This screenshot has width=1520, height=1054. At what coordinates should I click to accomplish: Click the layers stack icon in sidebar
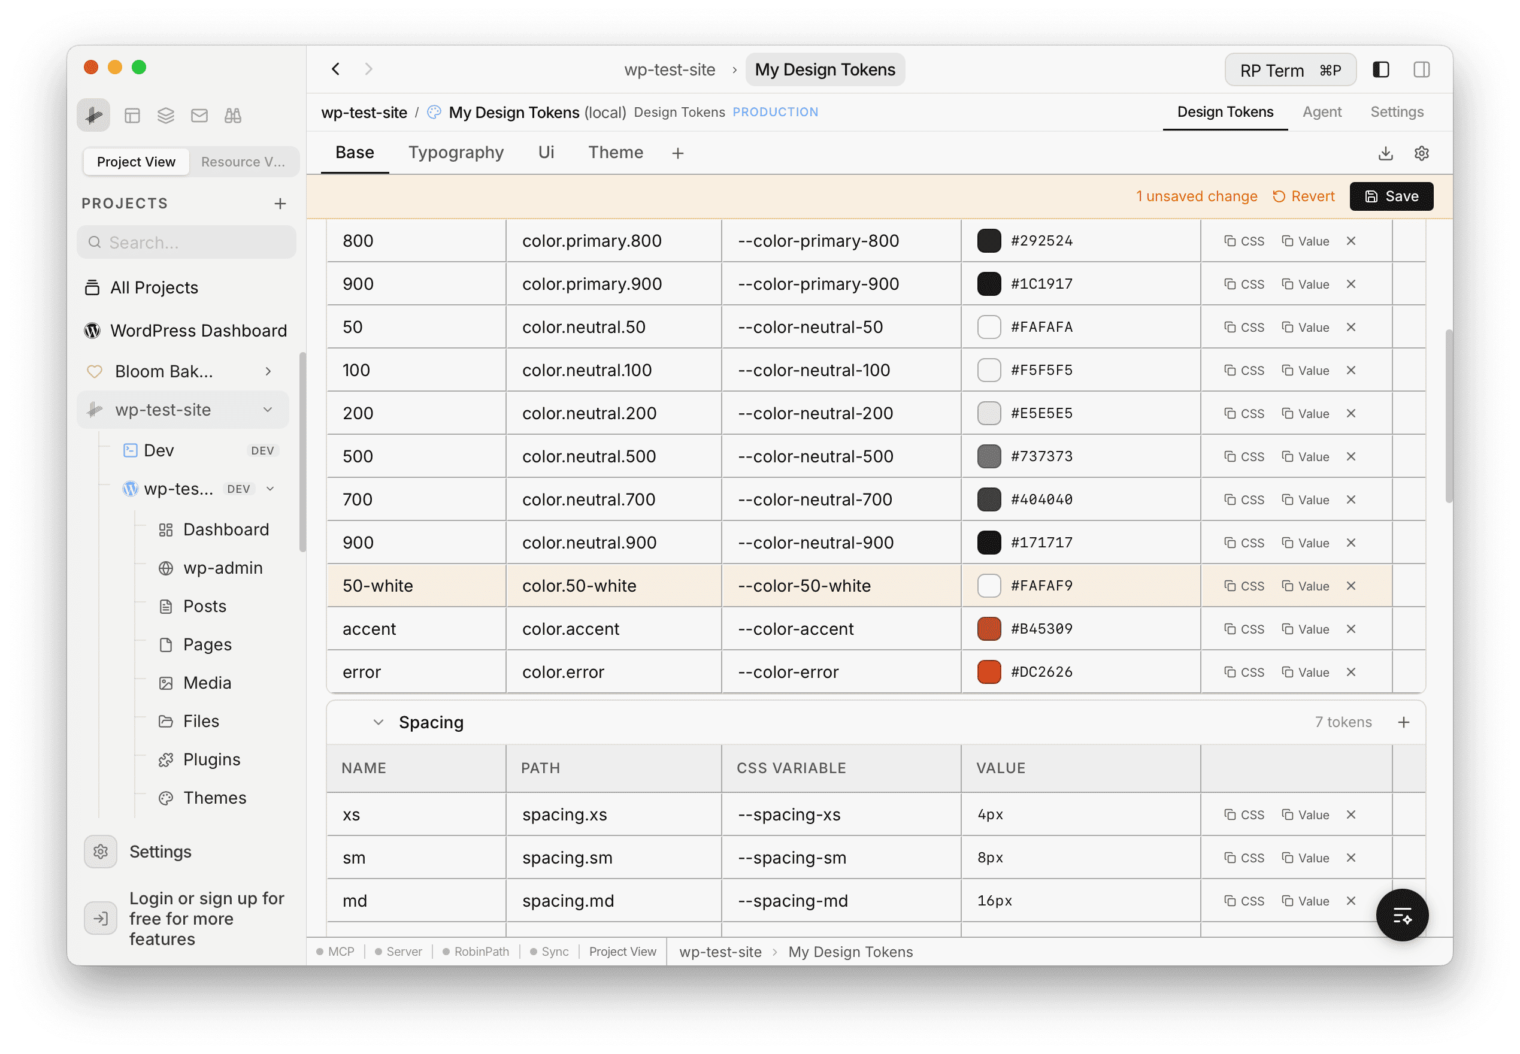pos(165,115)
